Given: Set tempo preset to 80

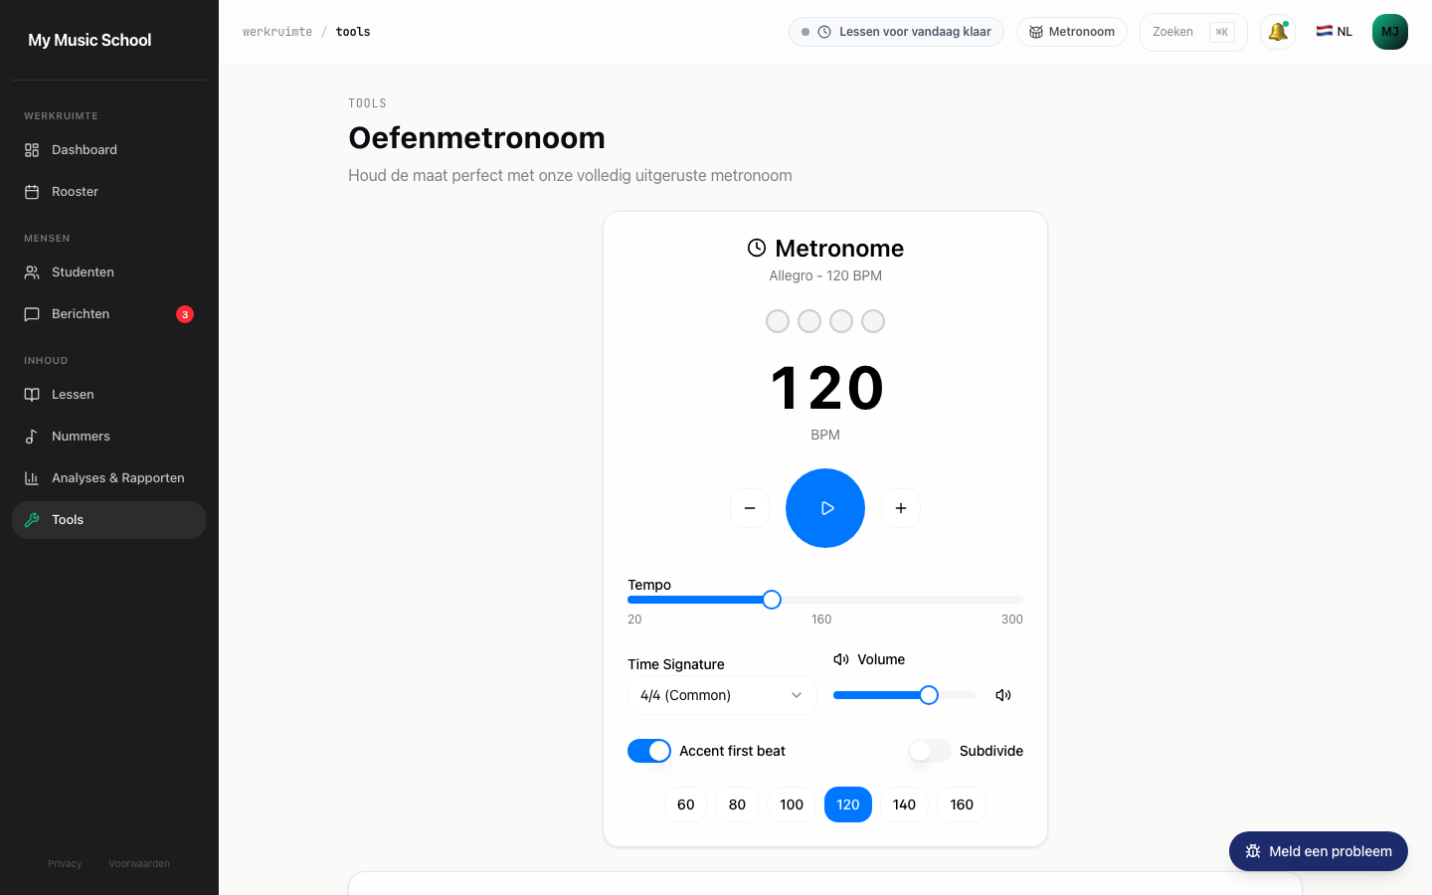Looking at the screenshot, I should tap(737, 805).
